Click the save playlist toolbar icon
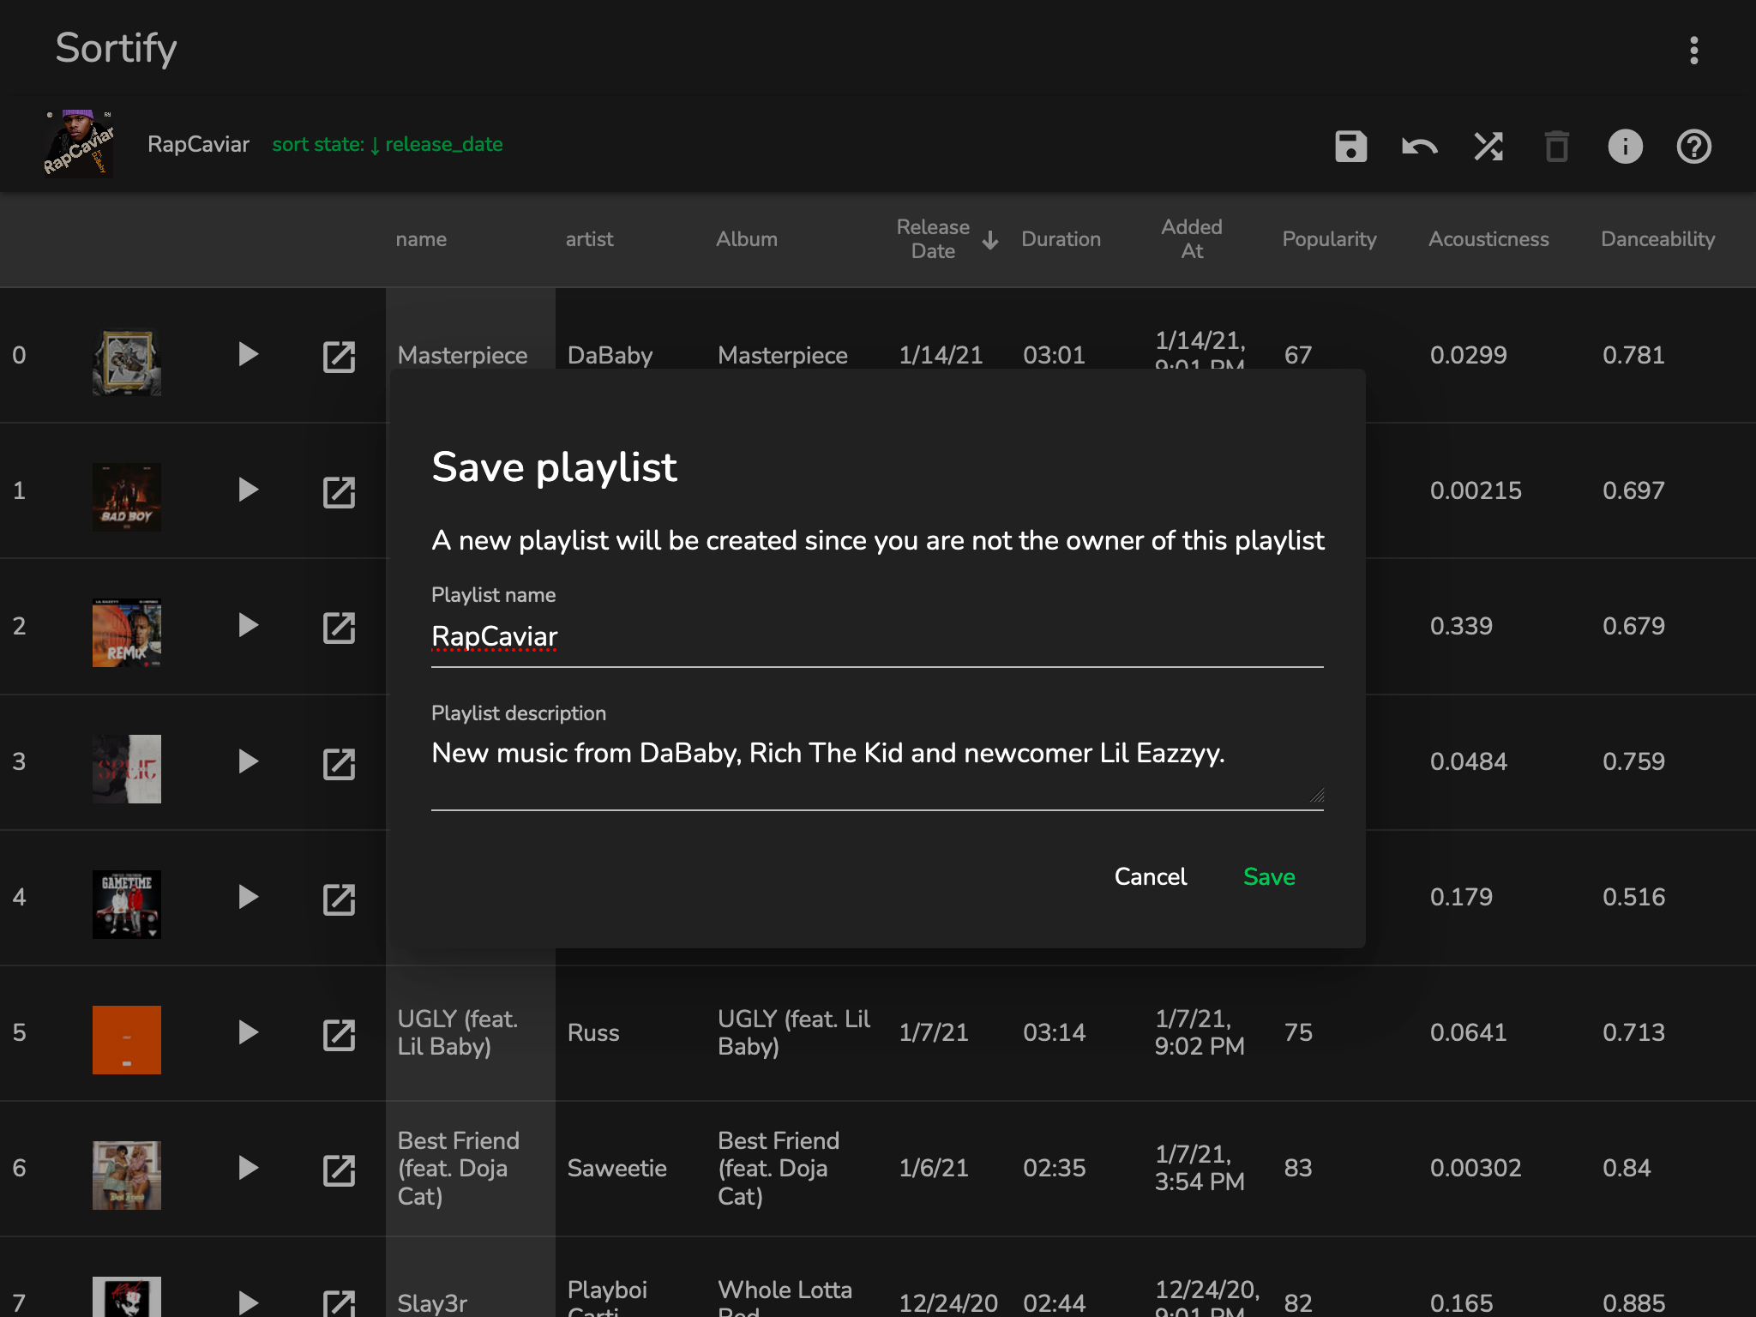The width and height of the screenshot is (1756, 1317). pyautogui.click(x=1350, y=147)
